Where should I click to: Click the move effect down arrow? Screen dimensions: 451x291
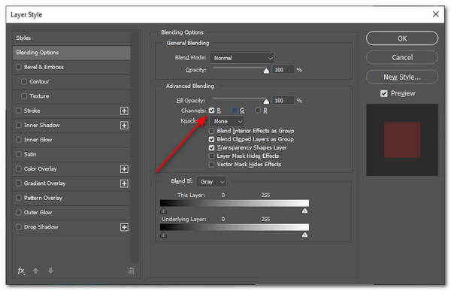[x=50, y=271]
